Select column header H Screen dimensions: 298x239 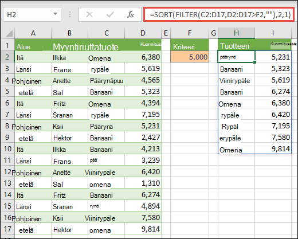236,33
